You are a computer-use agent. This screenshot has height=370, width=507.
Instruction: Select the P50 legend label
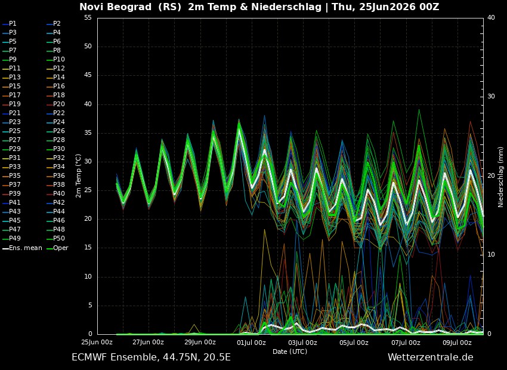click(59, 238)
